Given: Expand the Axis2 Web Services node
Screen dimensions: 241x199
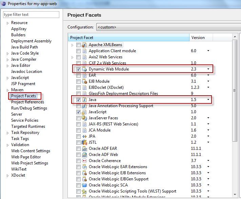Looking at the screenshot, I should (x=72, y=57).
